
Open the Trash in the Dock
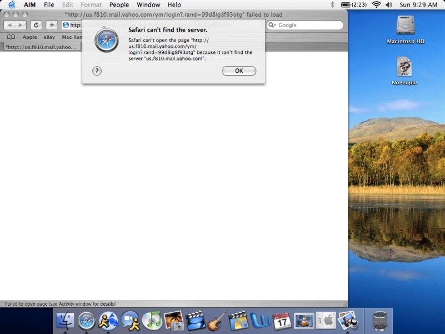click(380, 321)
